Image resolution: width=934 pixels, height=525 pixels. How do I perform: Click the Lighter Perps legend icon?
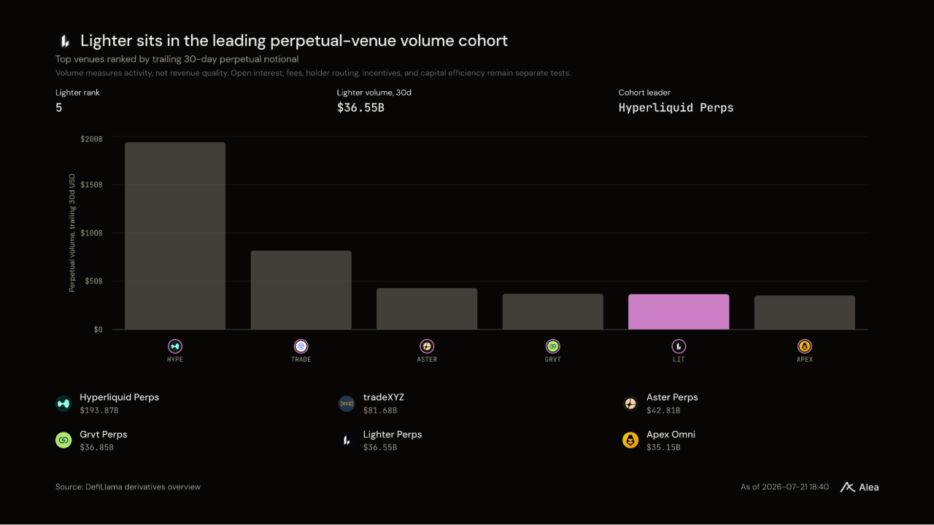[347, 440]
